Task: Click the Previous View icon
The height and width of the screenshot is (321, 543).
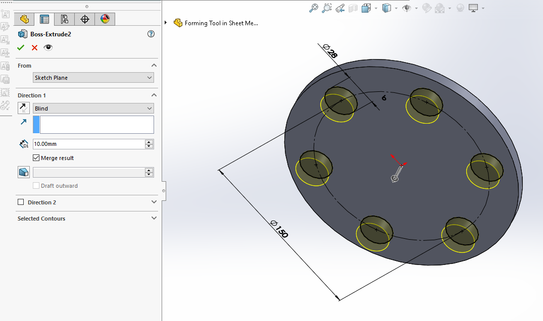Action: click(x=340, y=8)
